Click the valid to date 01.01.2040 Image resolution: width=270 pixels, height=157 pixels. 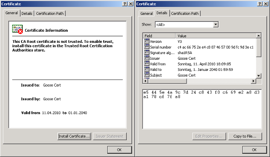[x=78, y=113]
